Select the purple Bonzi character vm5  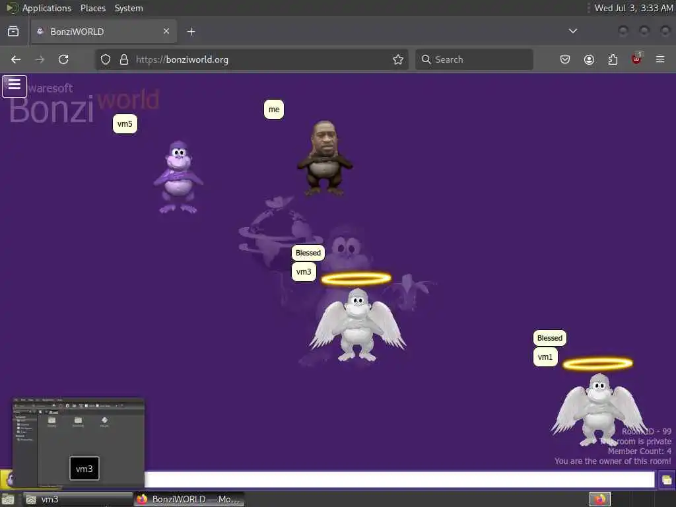(x=178, y=177)
